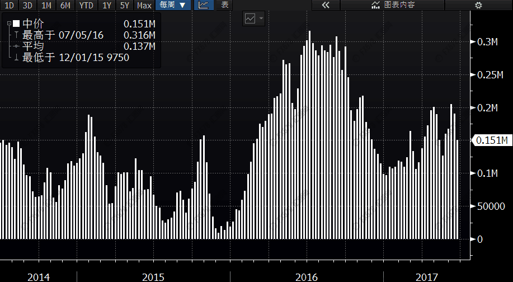Click the 平均 average marker icon in legend

click(17, 46)
